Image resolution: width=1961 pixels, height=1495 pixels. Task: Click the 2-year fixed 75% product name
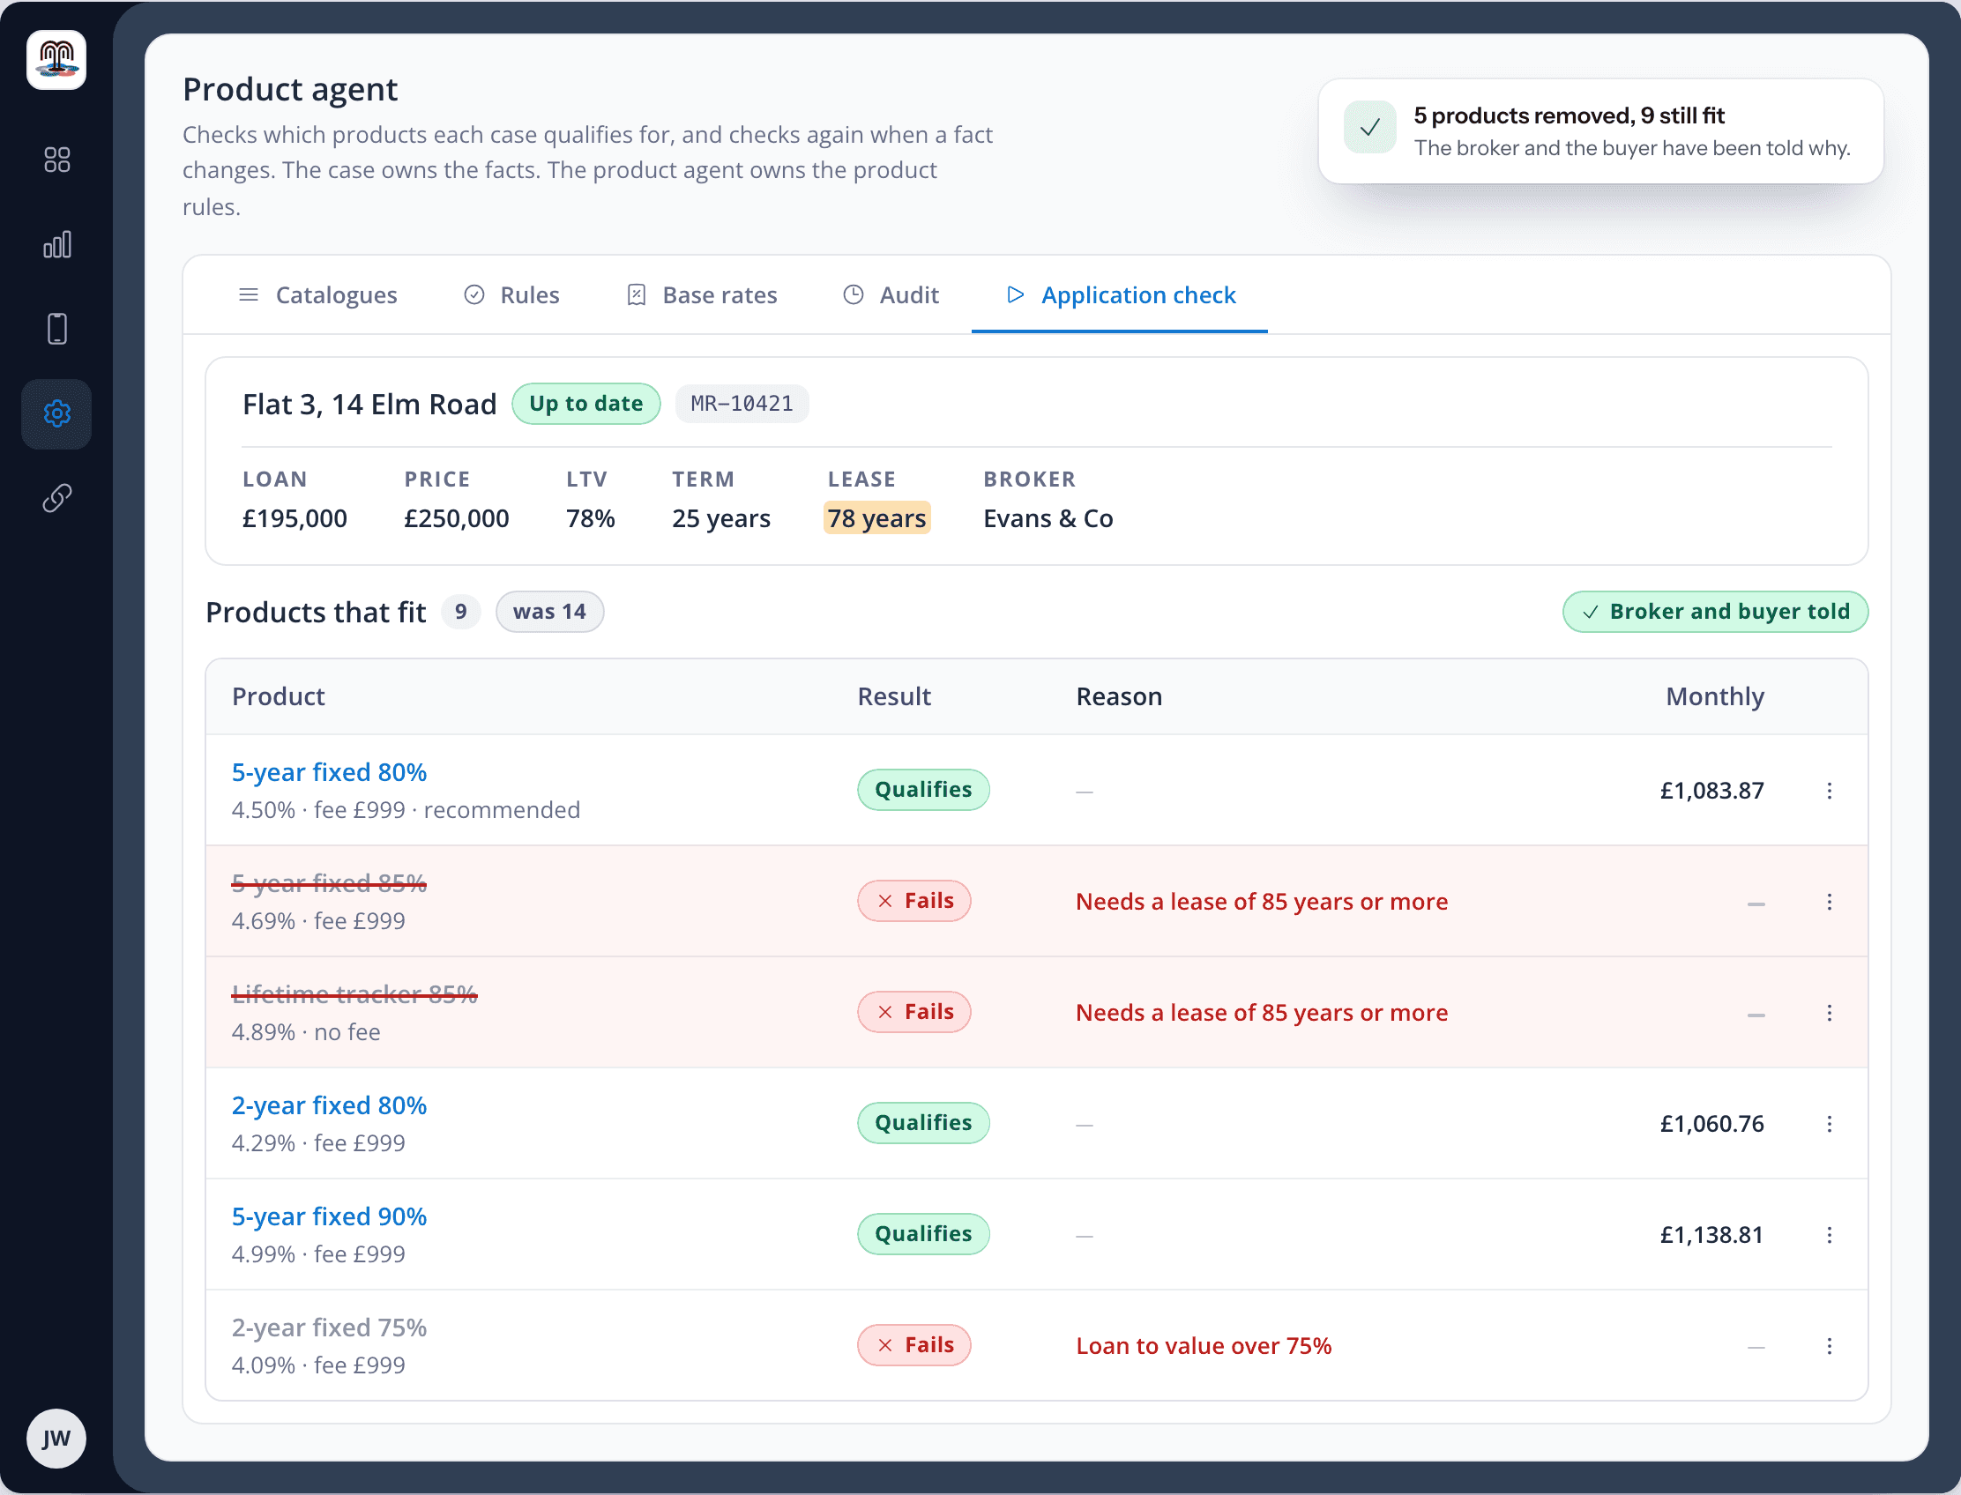[330, 1328]
